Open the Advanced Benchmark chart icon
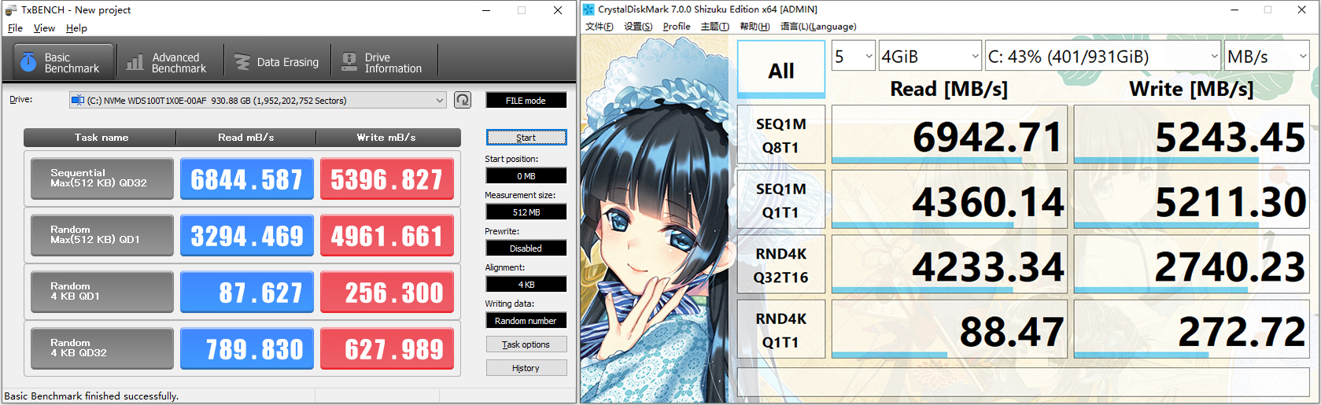This screenshot has height=405, width=1321. [x=135, y=62]
